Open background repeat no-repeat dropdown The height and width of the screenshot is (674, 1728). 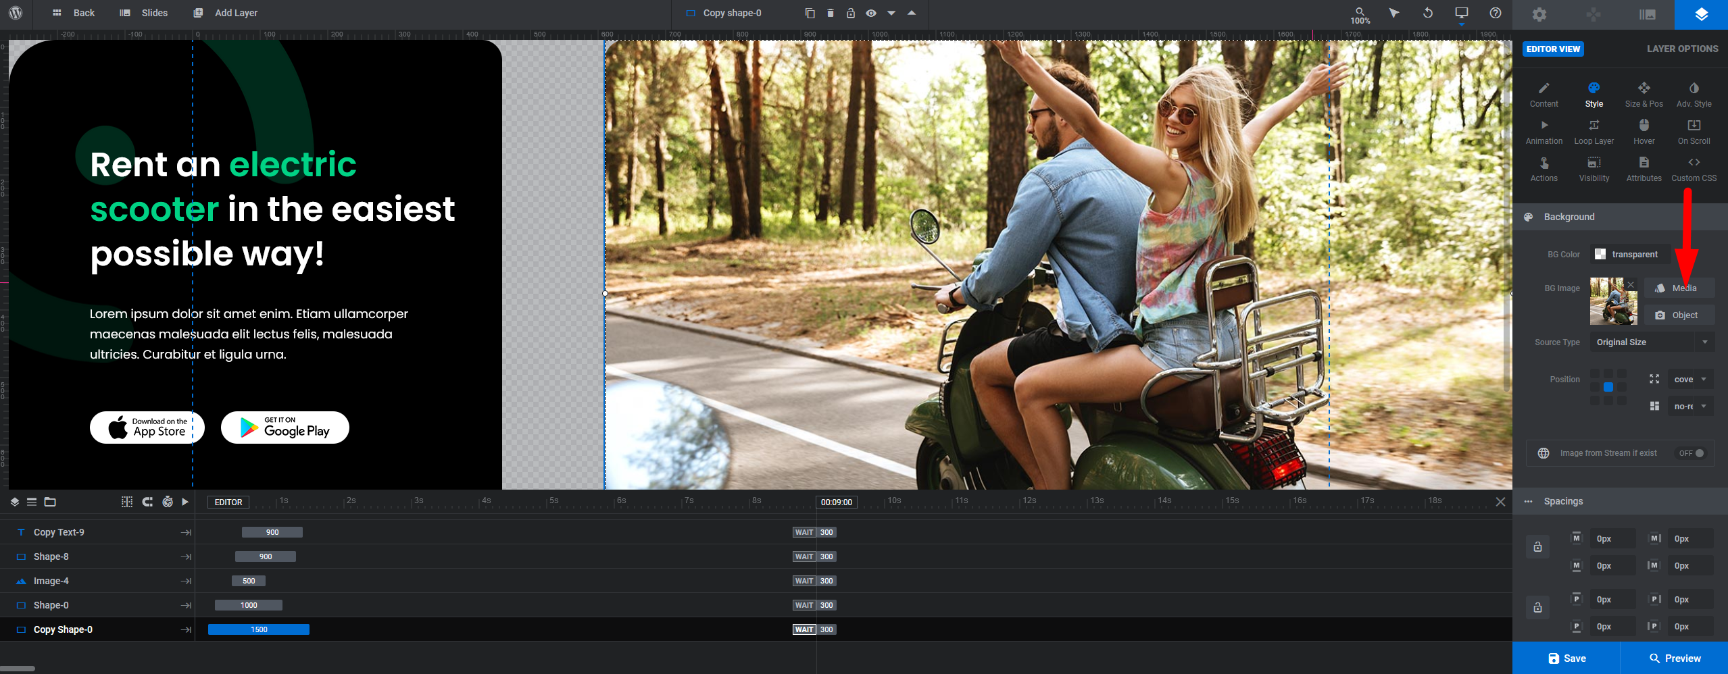click(1690, 407)
